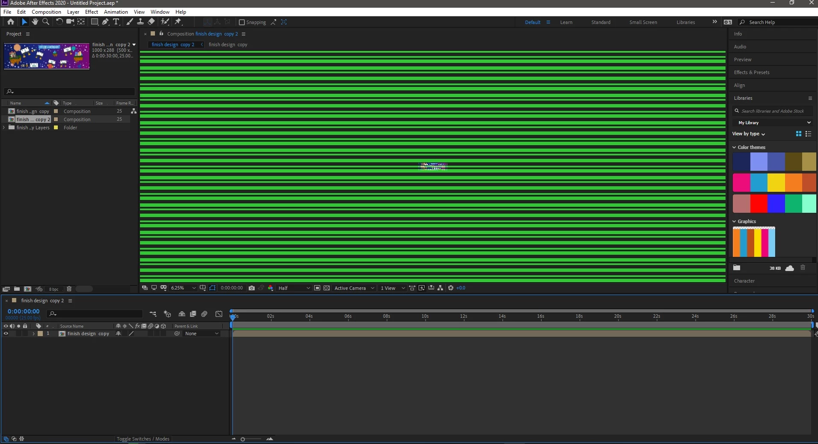Enable the Snapping checkbox

tap(242, 22)
